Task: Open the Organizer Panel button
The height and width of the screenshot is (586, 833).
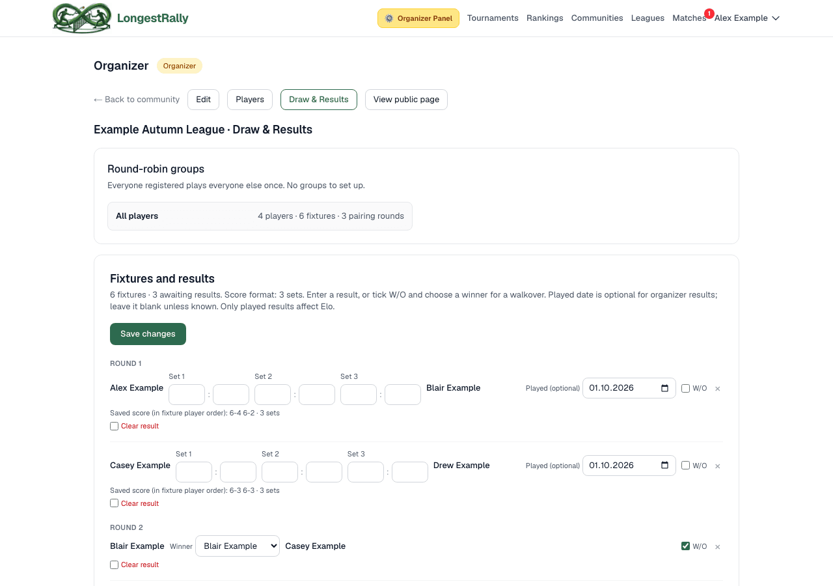Action: (418, 18)
